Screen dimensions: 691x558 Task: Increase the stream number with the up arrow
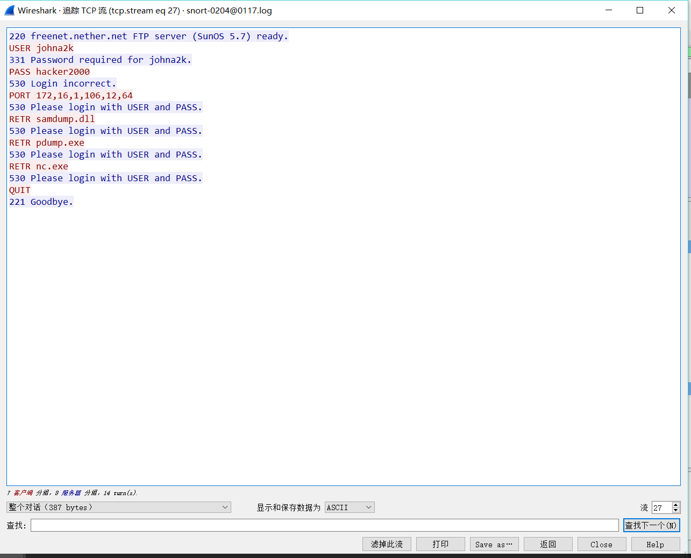coord(676,505)
